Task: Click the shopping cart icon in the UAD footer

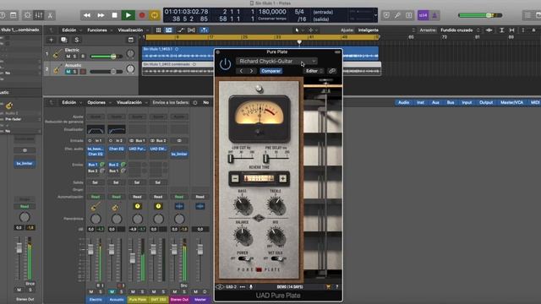Action: [x=328, y=287]
